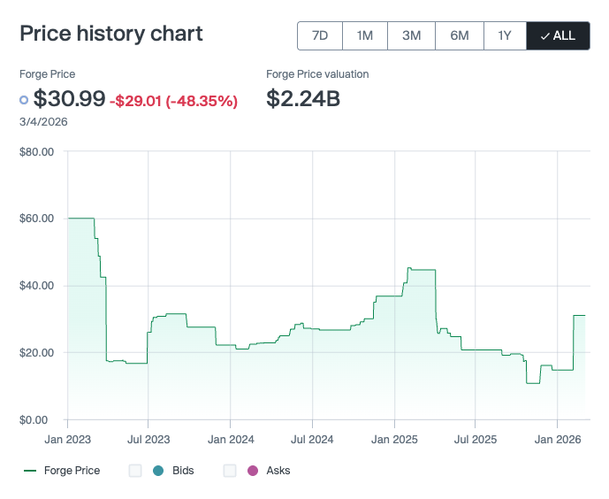Image resolution: width=609 pixels, height=499 pixels.
Task: Click the $60 plateau at chart start
Action: [x=80, y=218]
